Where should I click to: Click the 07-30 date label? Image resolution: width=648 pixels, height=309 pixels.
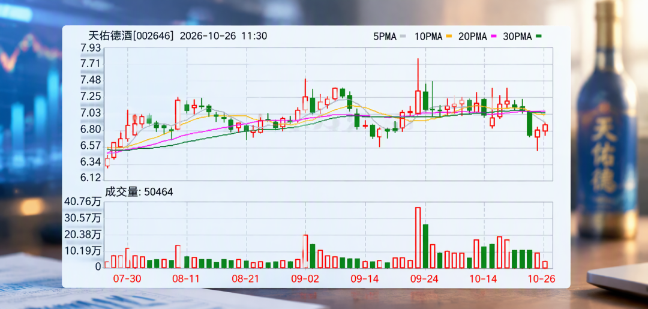click(128, 279)
